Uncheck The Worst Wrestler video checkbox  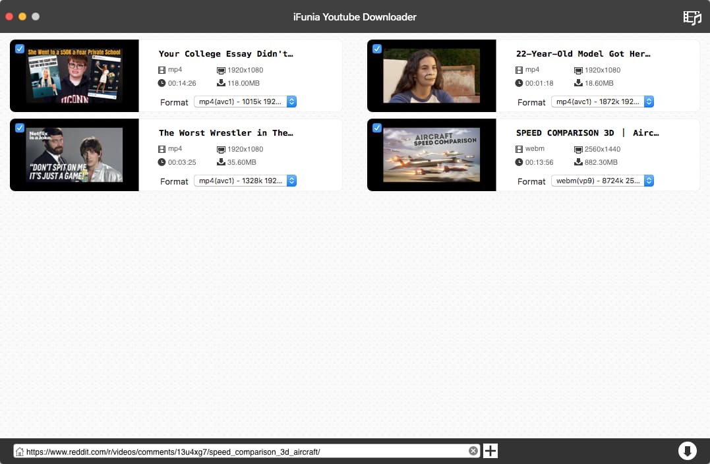point(20,128)
